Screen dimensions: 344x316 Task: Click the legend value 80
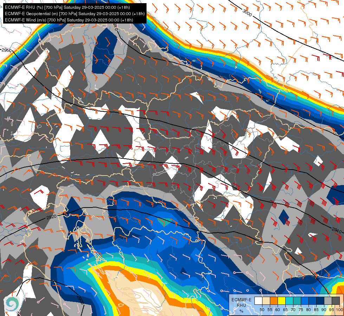(309, 310)
